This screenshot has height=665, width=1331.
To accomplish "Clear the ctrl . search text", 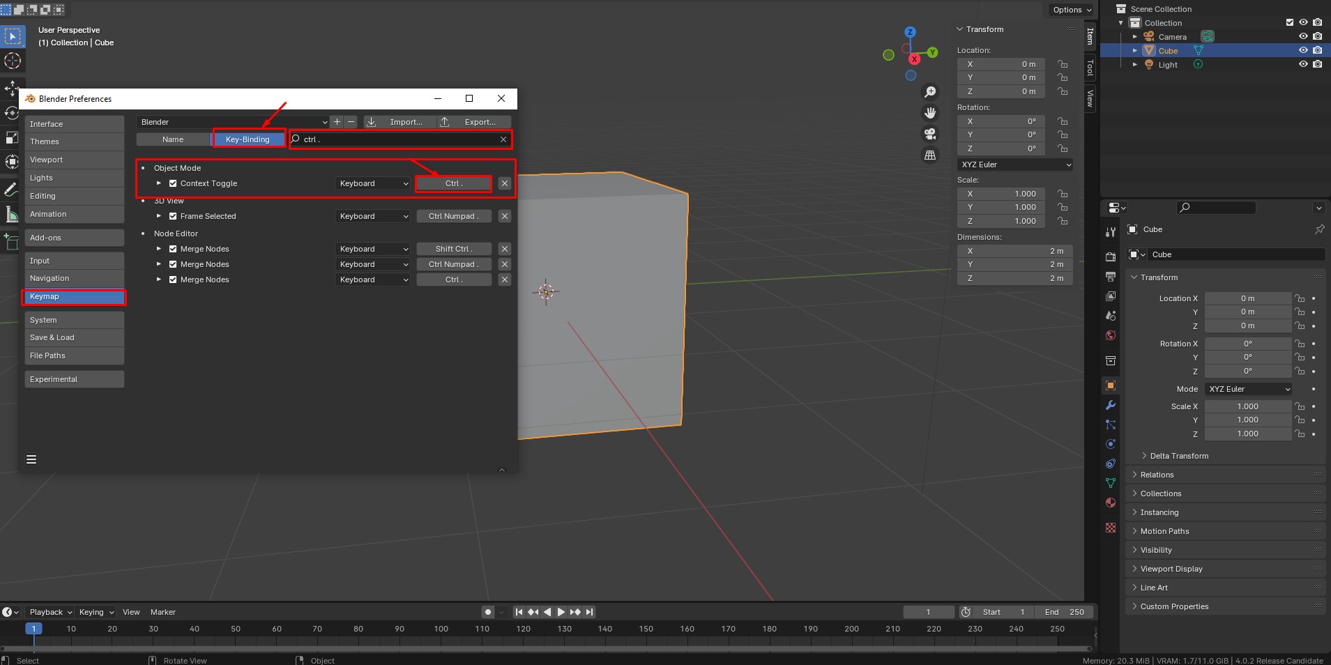I will tap(503, 139).
